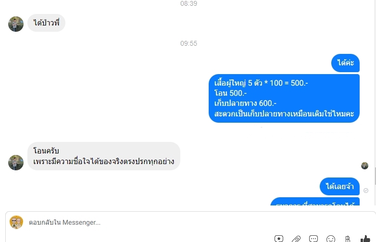Select the โอนครับ customer message bubble

[103, 156]
